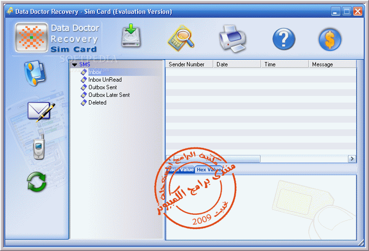
Task: Click the mobile phone sidebar icon
Action: [x=39, y=147]
